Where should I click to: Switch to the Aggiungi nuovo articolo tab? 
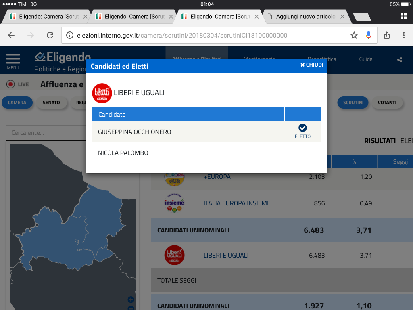305,17
